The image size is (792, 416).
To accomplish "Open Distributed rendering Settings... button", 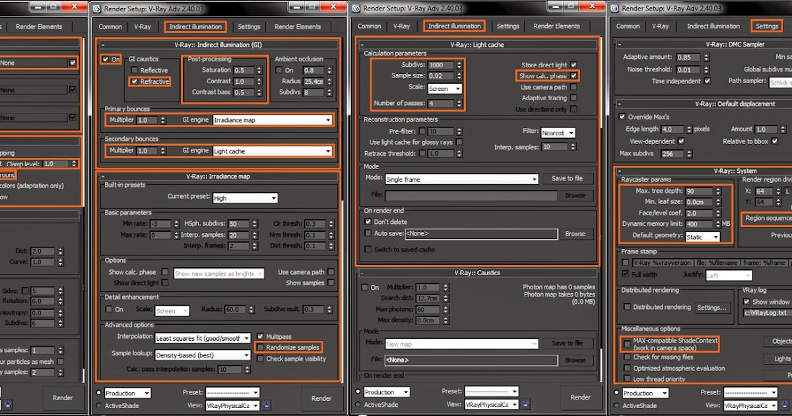I will (x=712, y=307).
